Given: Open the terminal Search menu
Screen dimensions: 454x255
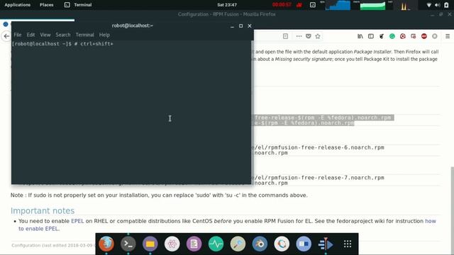Looking at the screenshot, I should pyautogui.click(x=63, y=35).
